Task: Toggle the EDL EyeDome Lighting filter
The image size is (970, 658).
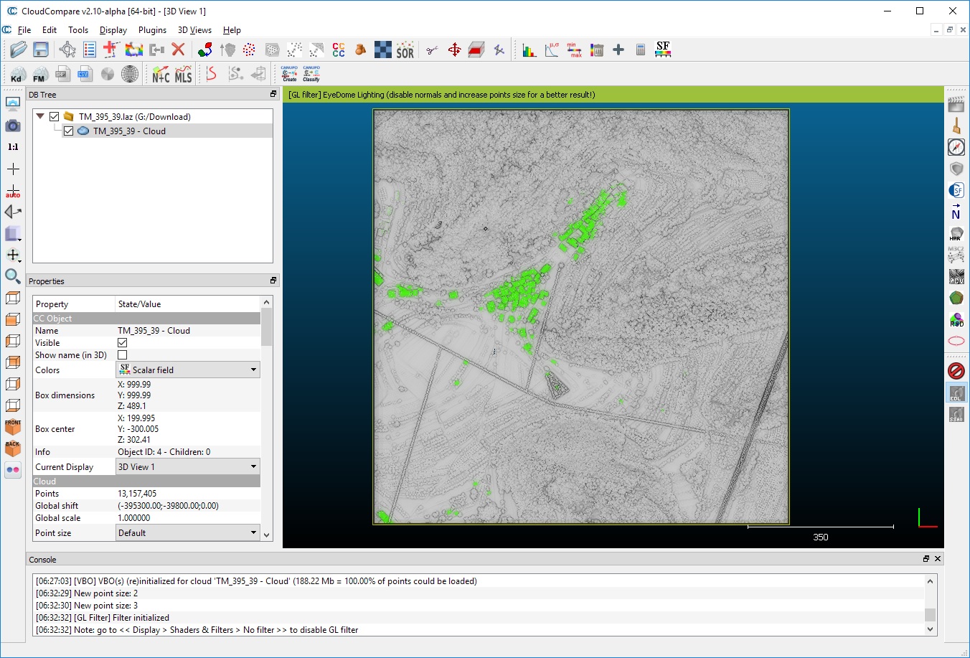Action: [x=956, y=393]
